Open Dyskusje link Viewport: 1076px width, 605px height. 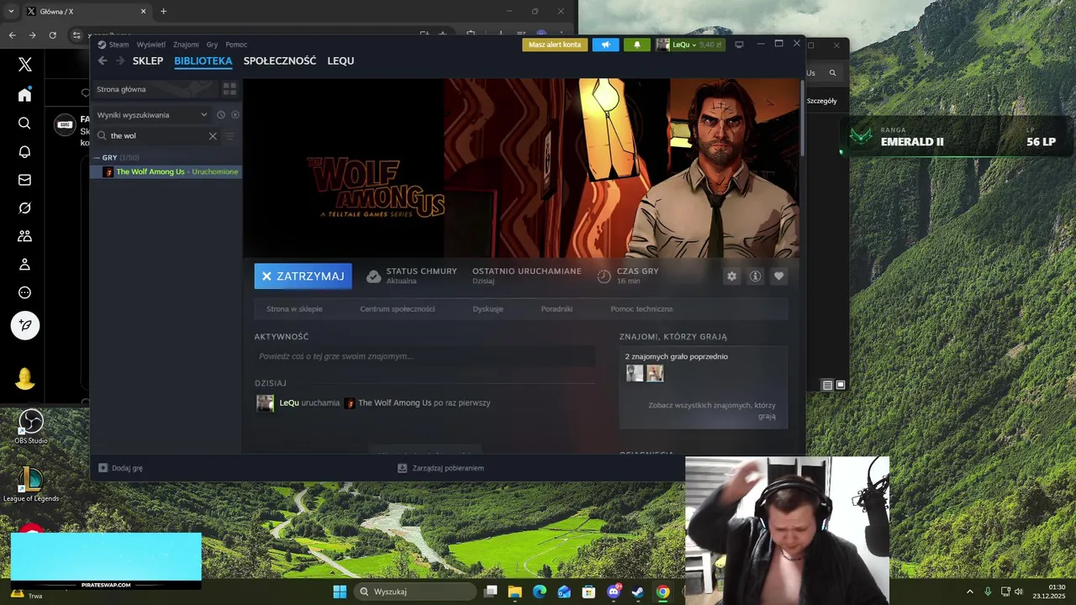tap(488, 308)
